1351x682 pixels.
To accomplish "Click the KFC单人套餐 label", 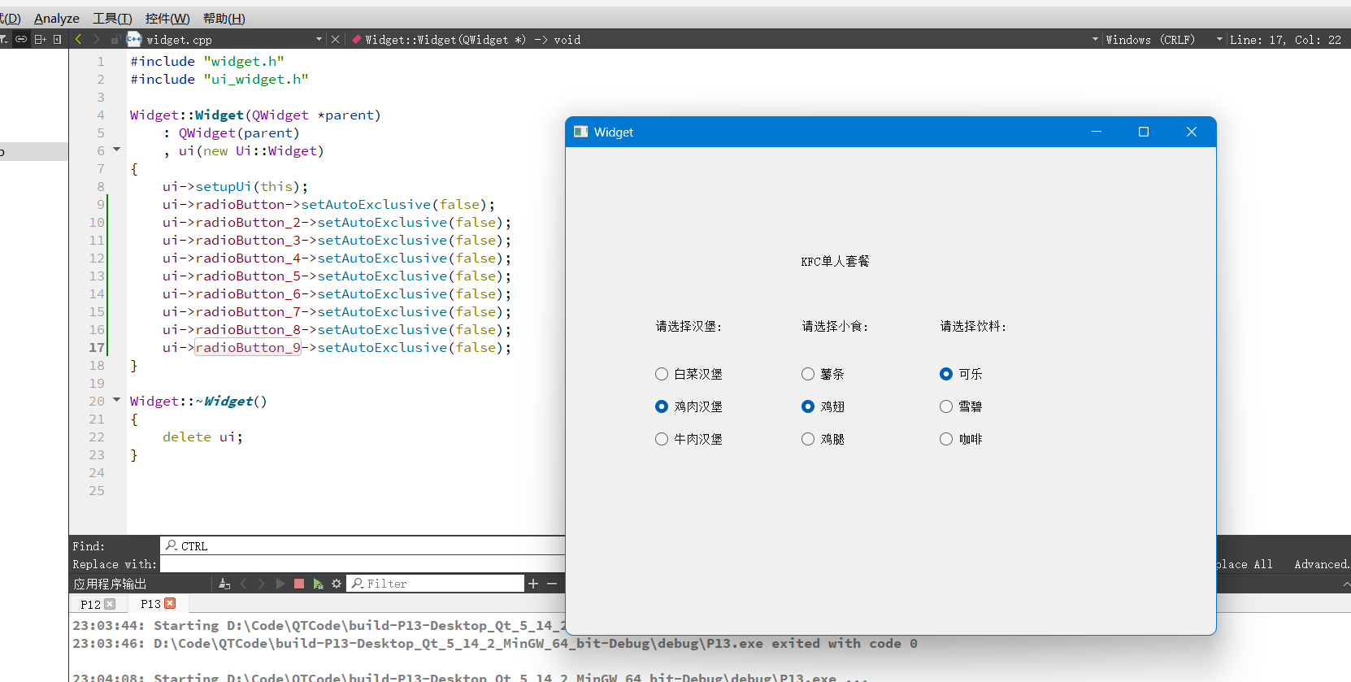I will pyautogui.click(x=835, y=261).
